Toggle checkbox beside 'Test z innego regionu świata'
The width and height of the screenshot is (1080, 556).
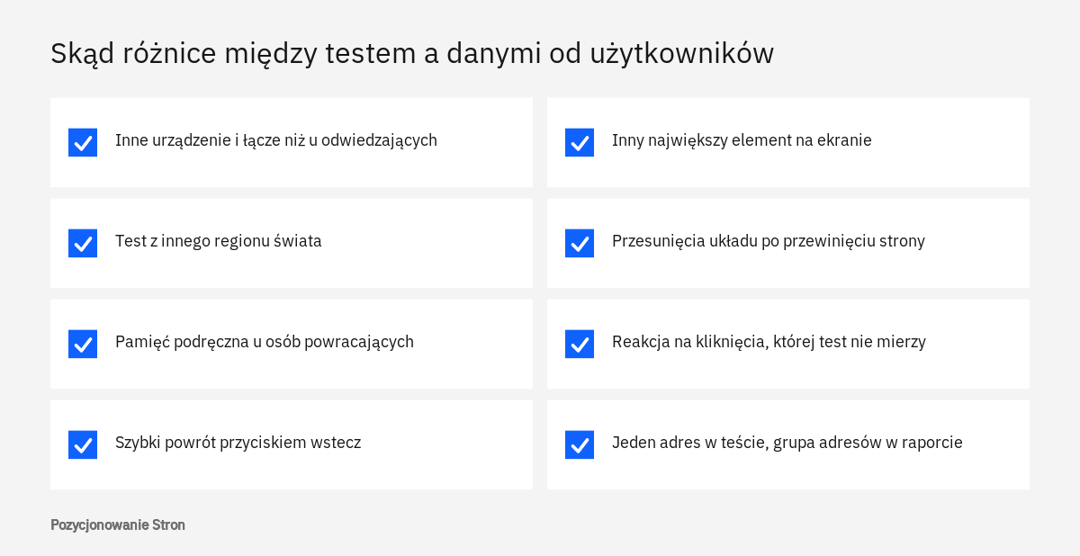[x=83, y=243]
